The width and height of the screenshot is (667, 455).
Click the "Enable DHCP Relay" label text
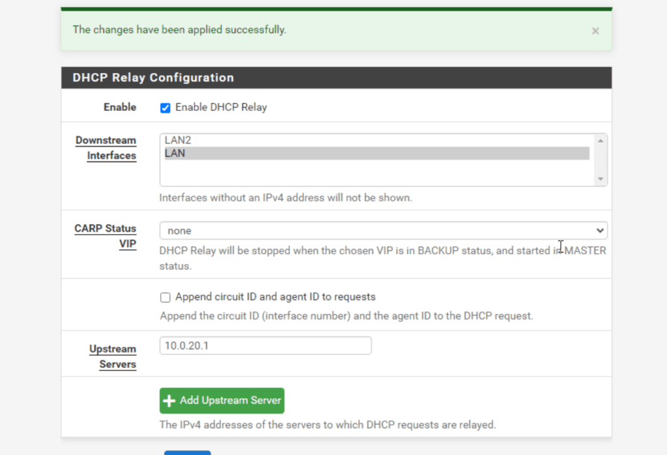[221, 108]
